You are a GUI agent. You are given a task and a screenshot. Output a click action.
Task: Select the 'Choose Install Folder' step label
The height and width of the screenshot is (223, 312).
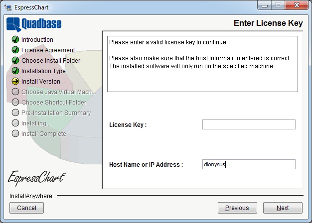(x=51, y=60)
